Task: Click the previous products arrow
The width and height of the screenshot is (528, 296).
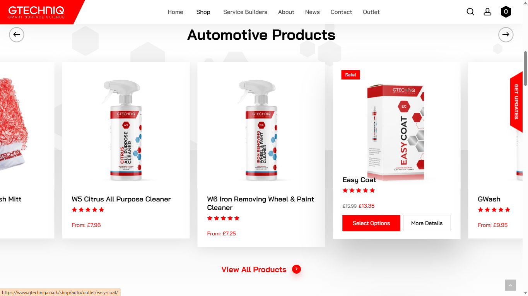Action: coord(17,35)
